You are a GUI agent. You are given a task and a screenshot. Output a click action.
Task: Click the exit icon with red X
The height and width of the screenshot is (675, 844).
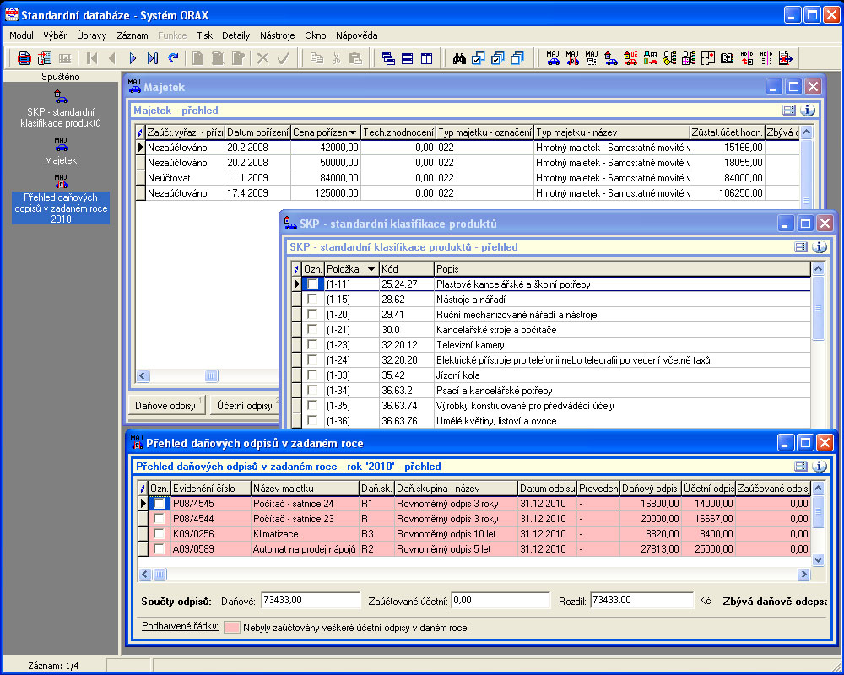click(x=785, y=58)
